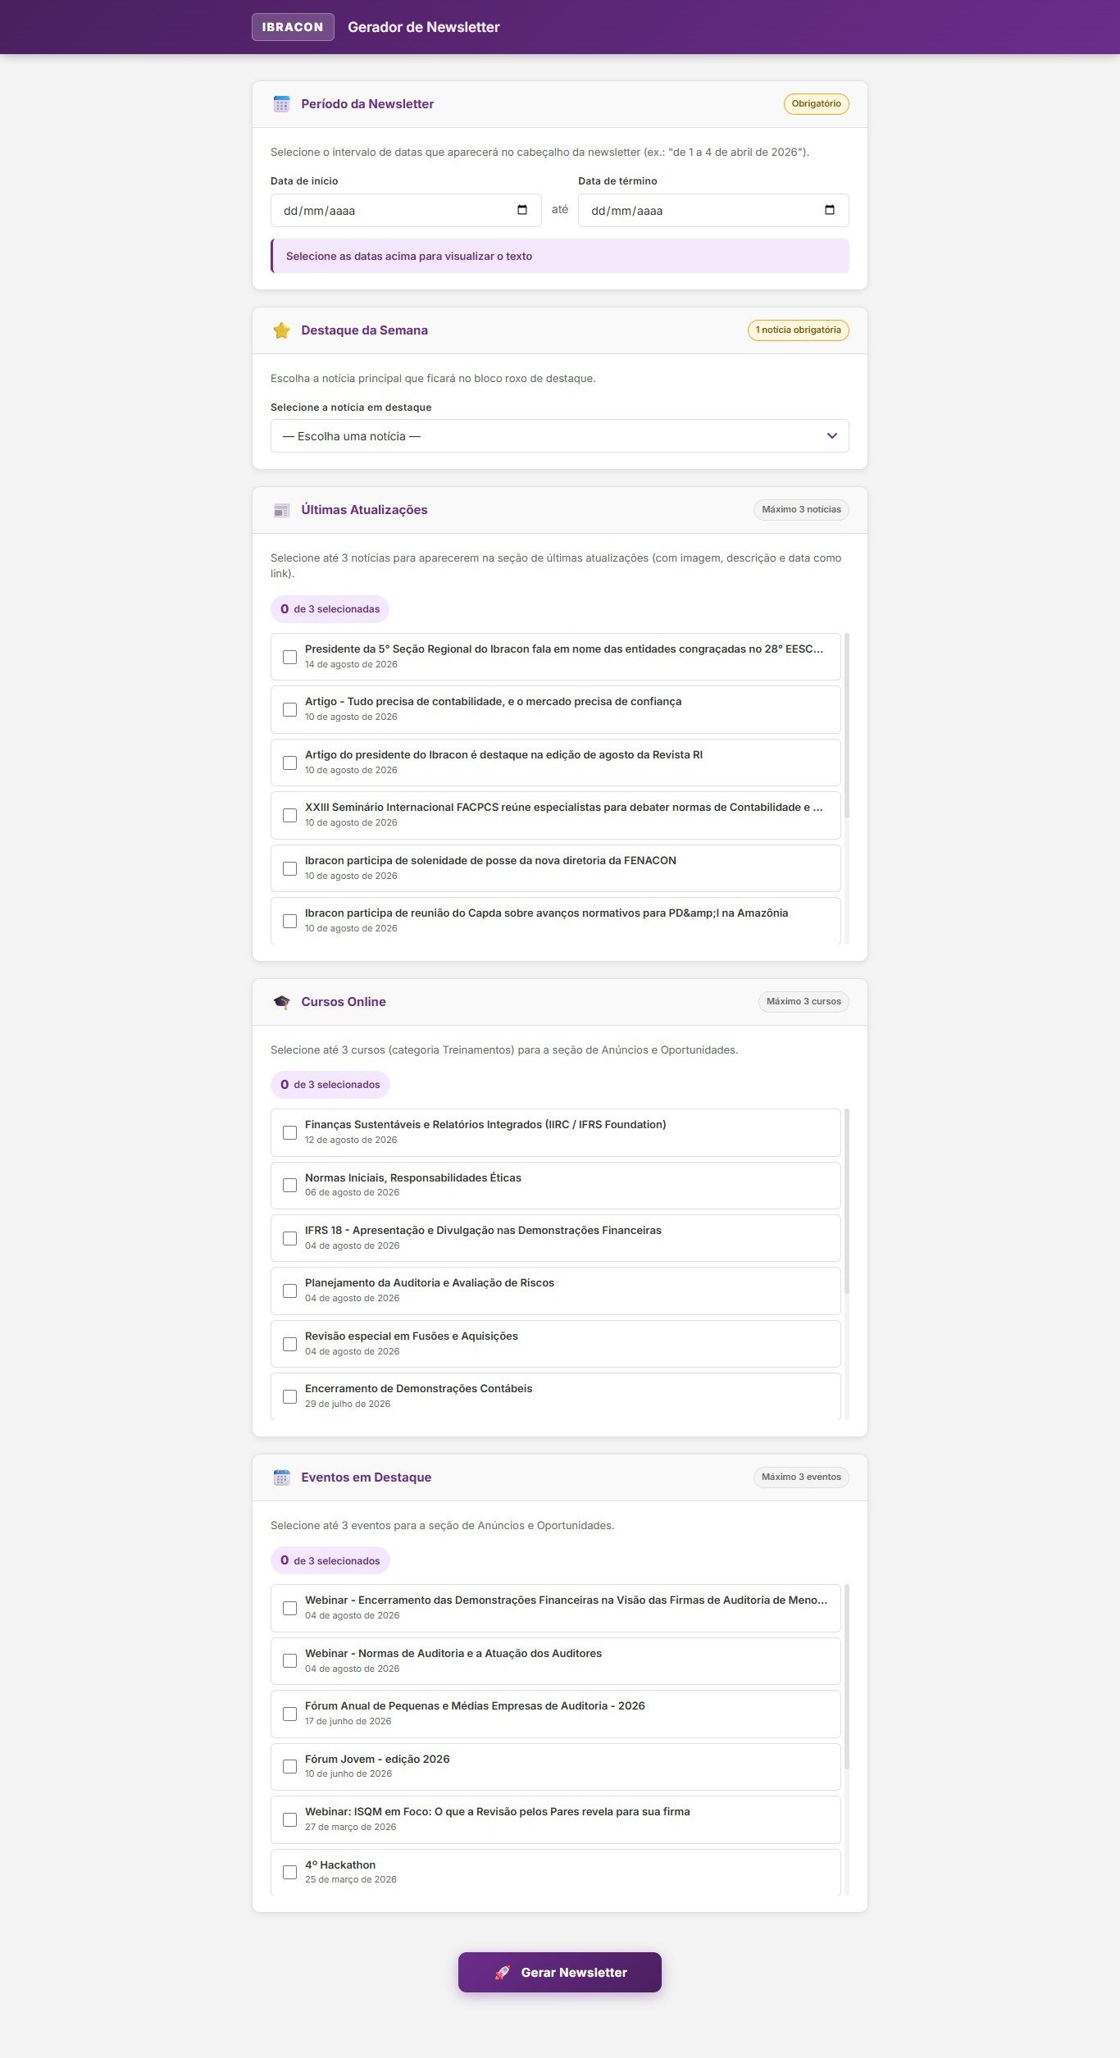Open the end date calendar picker icon
Image resolution: width=1120 pixels, height=2058 pixels.
(830, 210)
